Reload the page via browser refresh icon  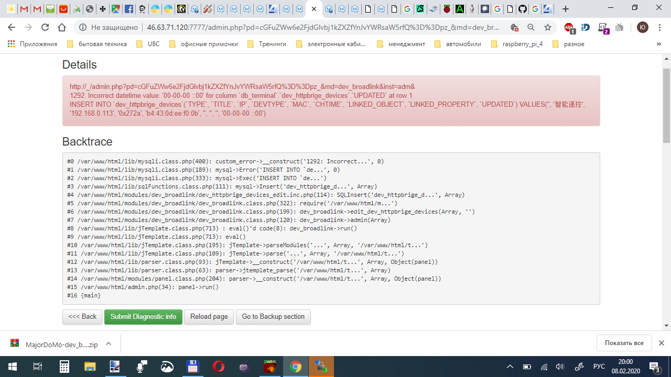45,27
